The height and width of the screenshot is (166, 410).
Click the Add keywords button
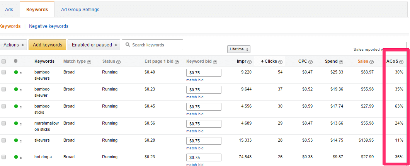click(47, 45)
